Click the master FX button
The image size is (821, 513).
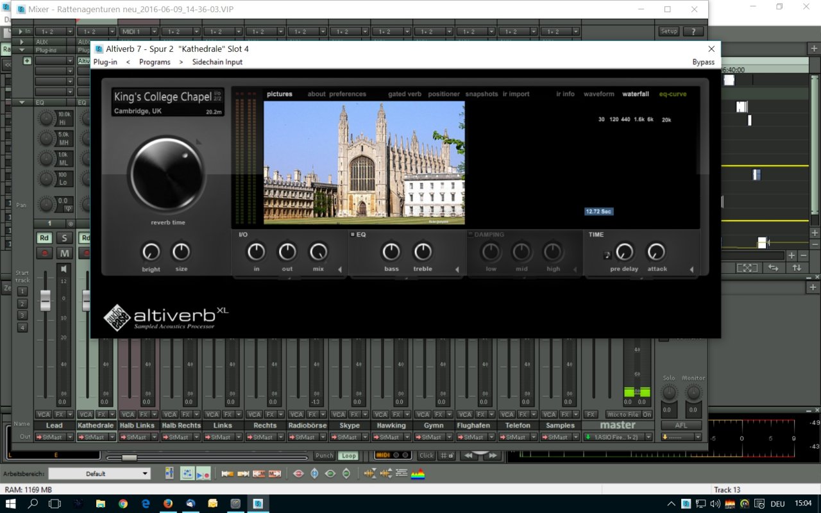[591, 414]
